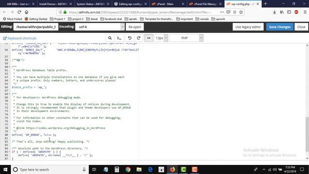Reload the current page
Viewport: 309px width, 174px height.
pos(19,12)
